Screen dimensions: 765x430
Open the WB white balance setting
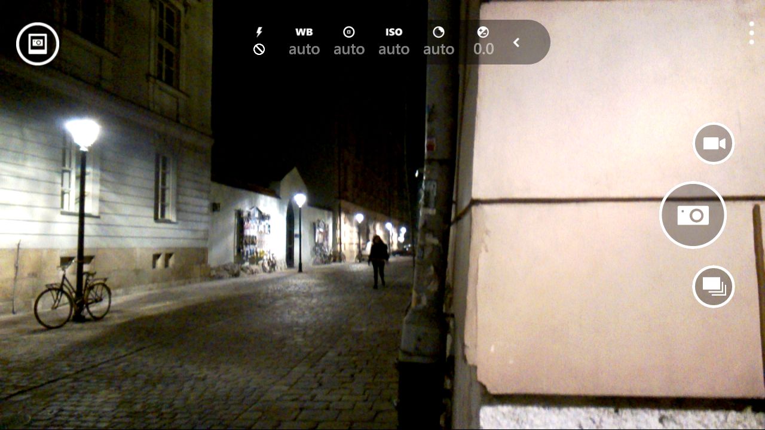pyautogui.click(x=304, y=41)
